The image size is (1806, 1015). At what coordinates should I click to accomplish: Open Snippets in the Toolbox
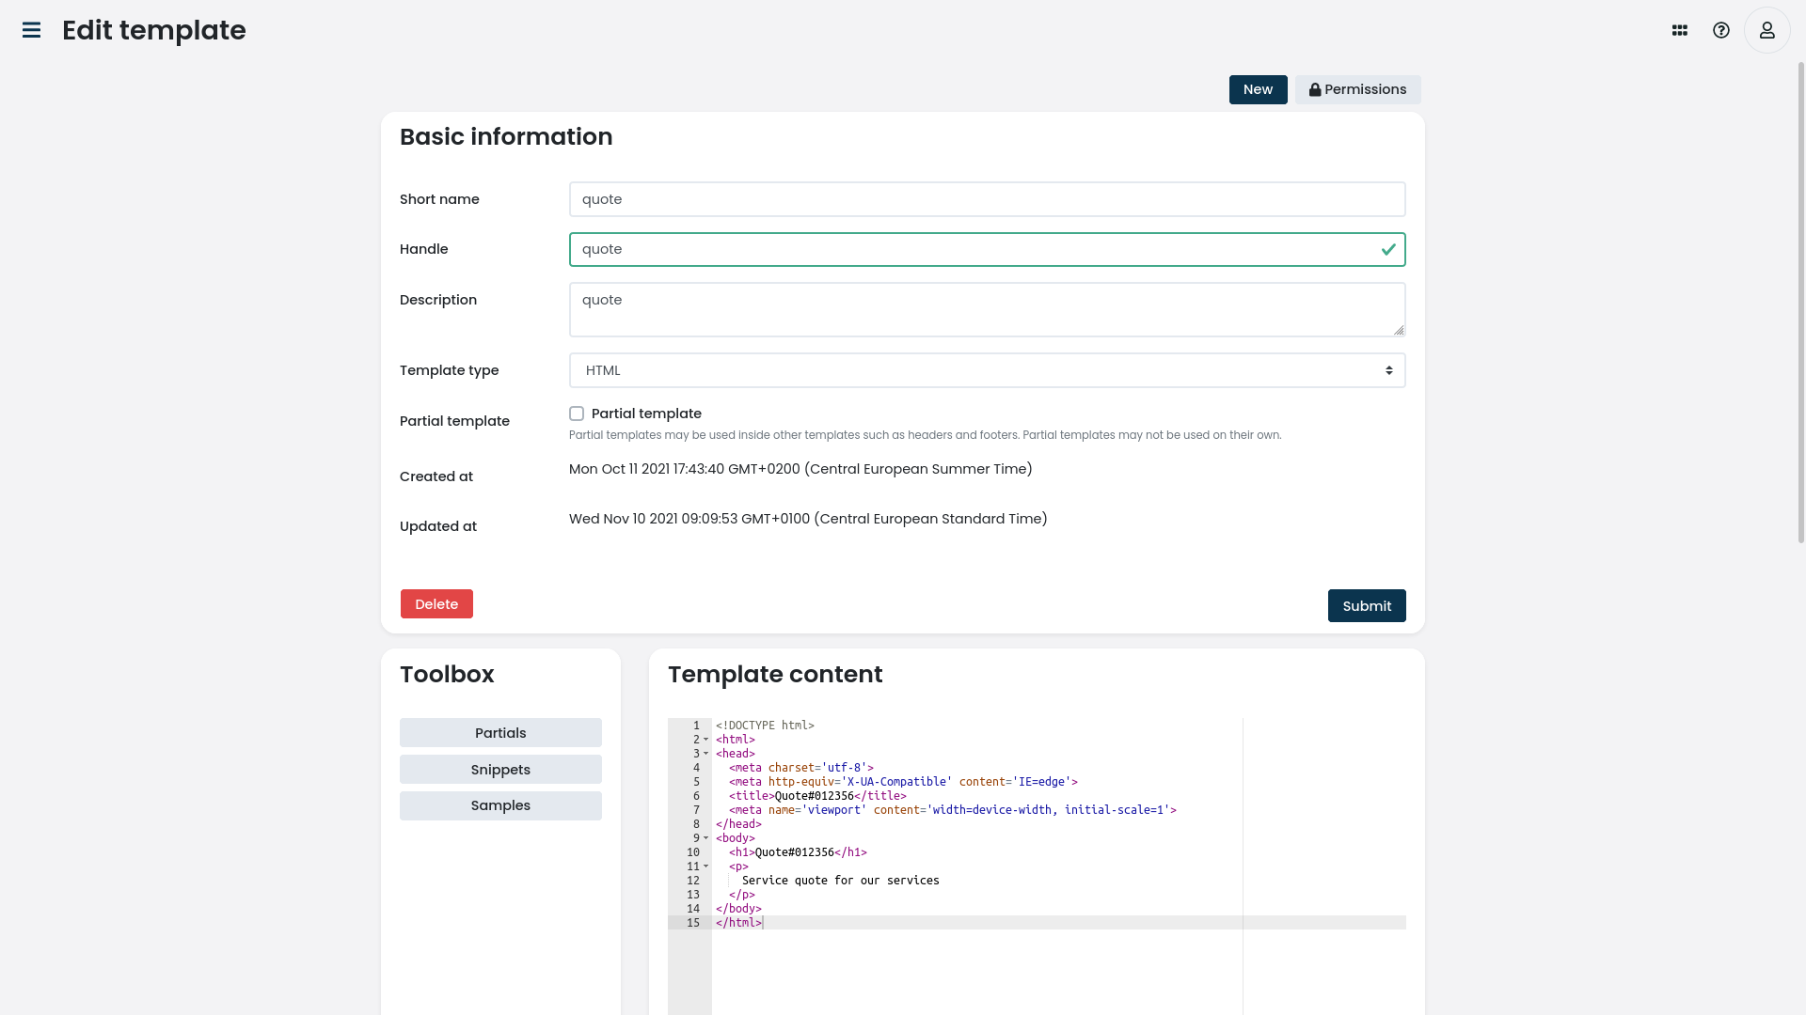[500, 770]
